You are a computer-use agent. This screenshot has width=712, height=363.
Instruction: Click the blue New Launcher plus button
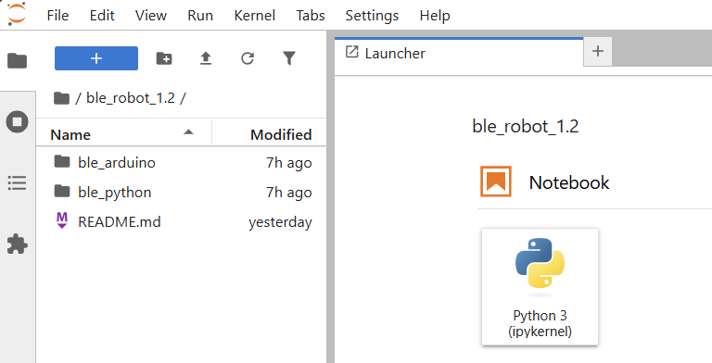pyautogui.click(x=96, y=58)
